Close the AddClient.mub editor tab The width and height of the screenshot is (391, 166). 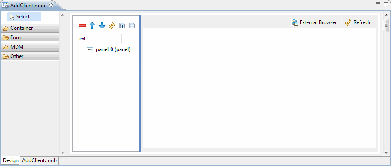51,5
